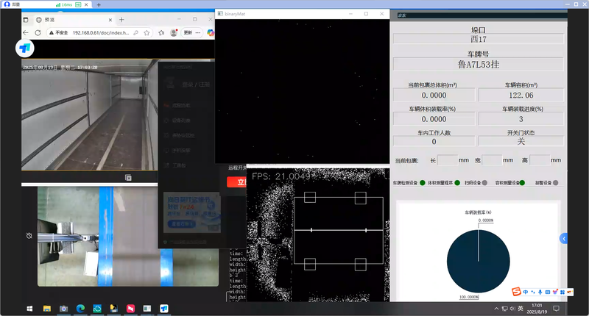This screenshot has height=316, width=589.
Task: Switch the 英 input language indicator
Action: pos(521,309)
